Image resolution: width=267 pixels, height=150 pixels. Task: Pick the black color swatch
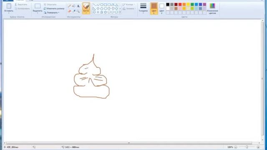tap(168, 5)
